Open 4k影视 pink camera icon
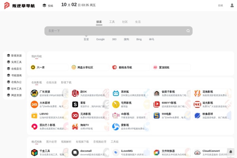The width and height of the screenshot is (237, 158). [116, 116]
